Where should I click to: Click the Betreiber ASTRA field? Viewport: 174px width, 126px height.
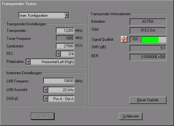pyautogui.click(x=148, y=22)
